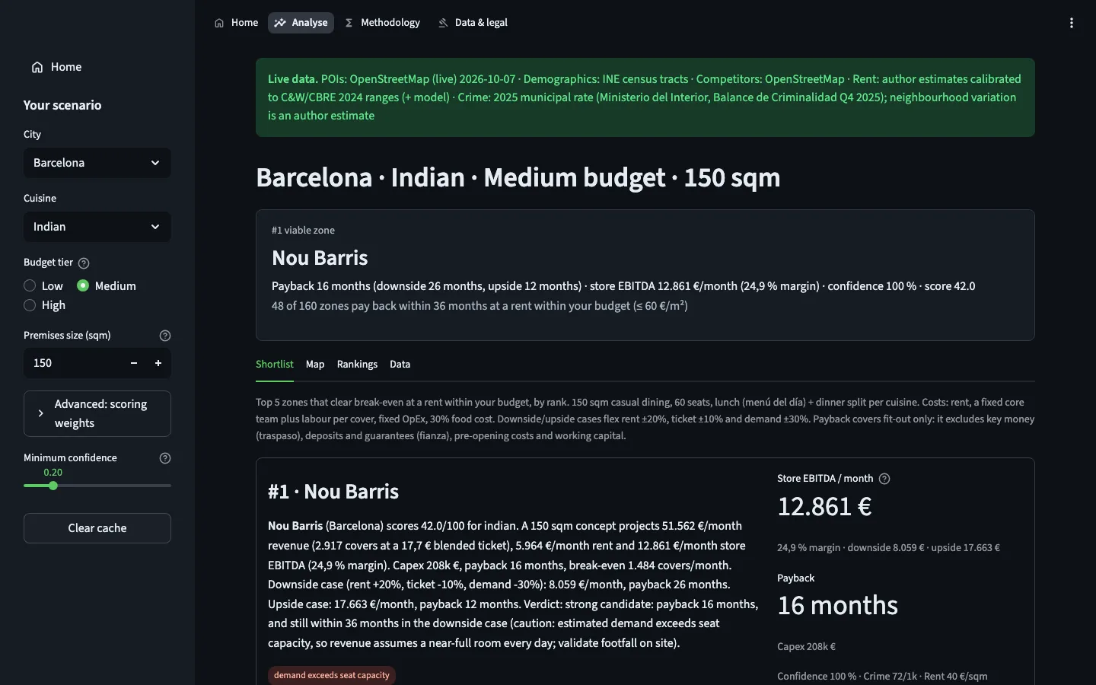The width and height of the screenshot is (1096, 685).
Task: Click the '16 months' payback value
Action: point(837,606)
